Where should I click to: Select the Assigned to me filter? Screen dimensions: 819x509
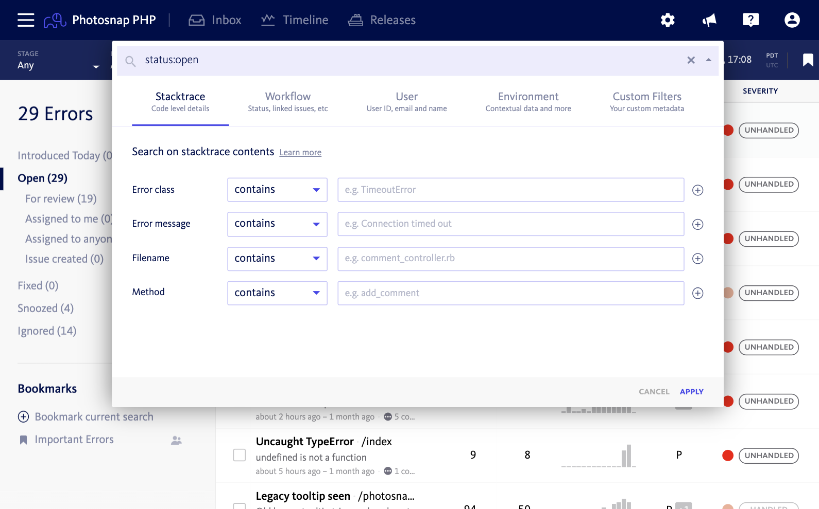[x=69, y=219]
